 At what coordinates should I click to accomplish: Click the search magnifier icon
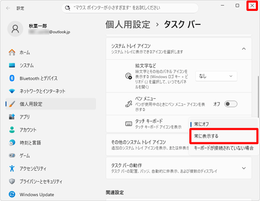pyautogui.click(x=68, y=8)
